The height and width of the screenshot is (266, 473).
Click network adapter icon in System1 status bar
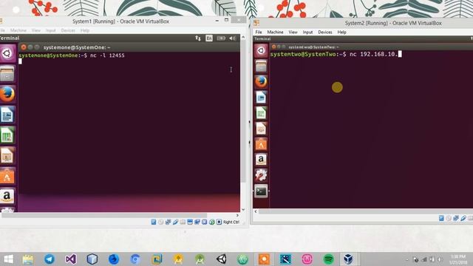pos(168,222)
